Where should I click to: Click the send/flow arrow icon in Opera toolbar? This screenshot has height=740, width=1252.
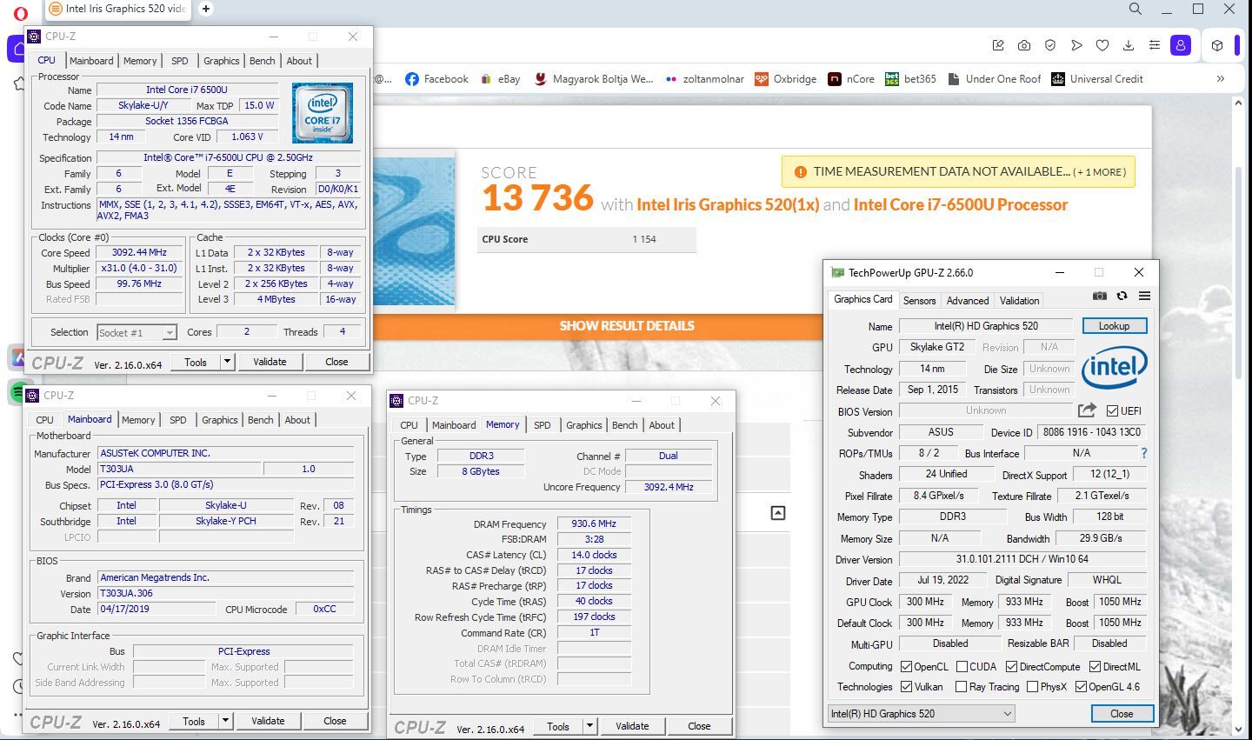[1076, 45]
